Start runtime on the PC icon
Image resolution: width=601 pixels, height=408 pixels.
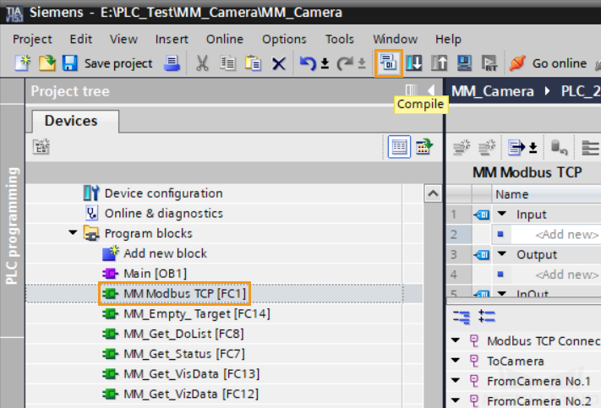(489, 63)
